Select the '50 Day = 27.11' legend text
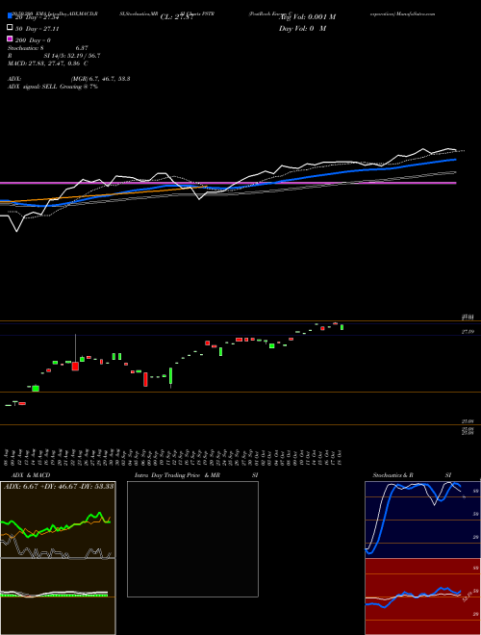 click(37, 29)
